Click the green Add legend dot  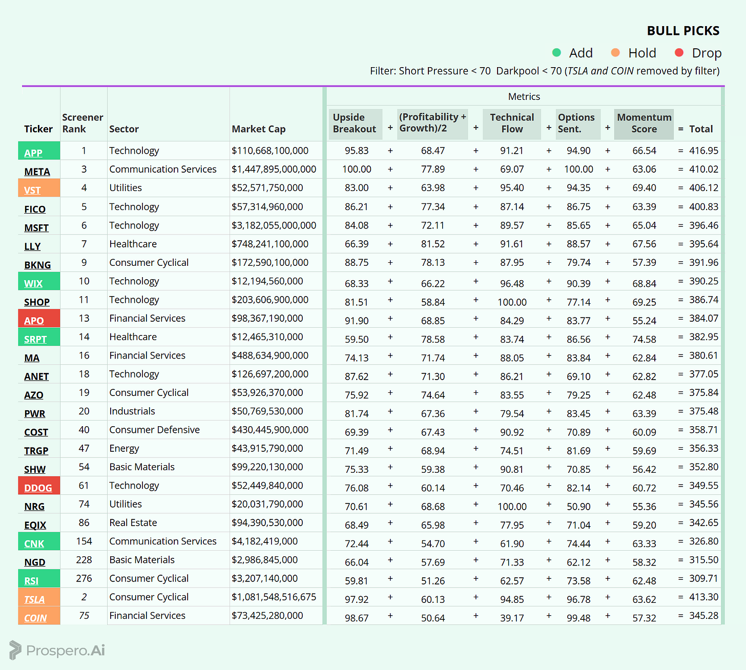pyautogui.click(x=556, y=52)
